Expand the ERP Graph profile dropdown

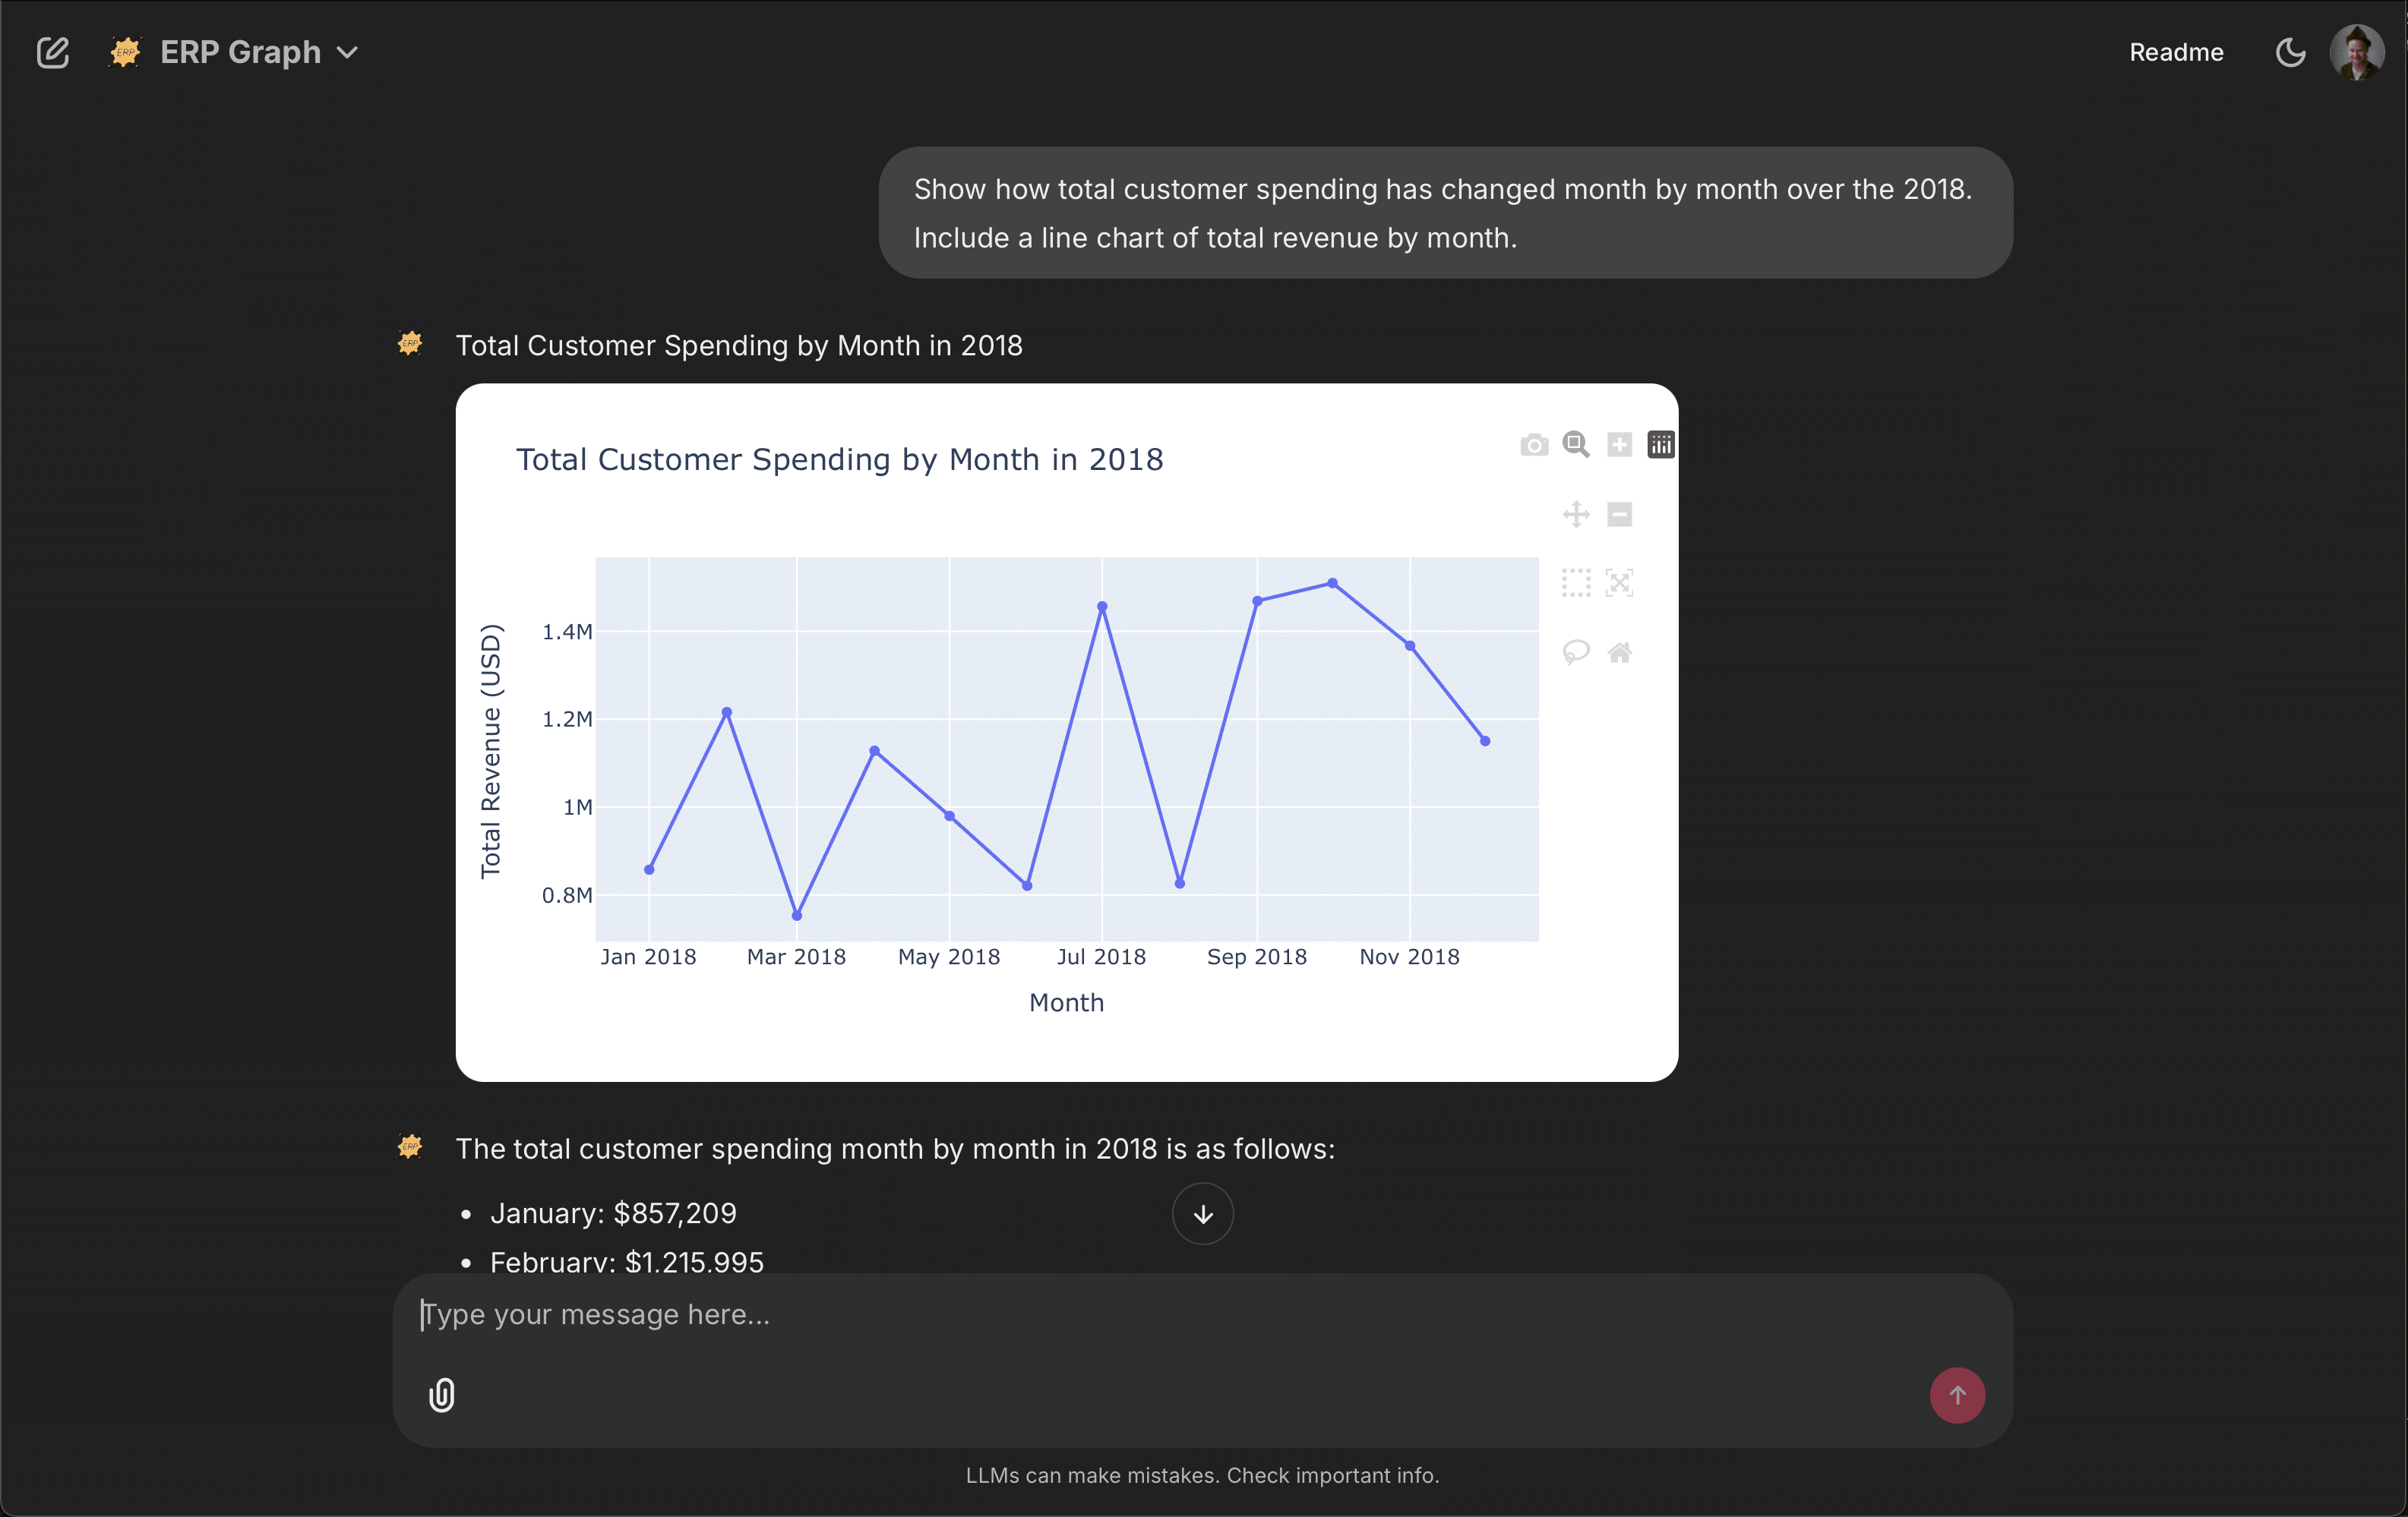[240, 52]
